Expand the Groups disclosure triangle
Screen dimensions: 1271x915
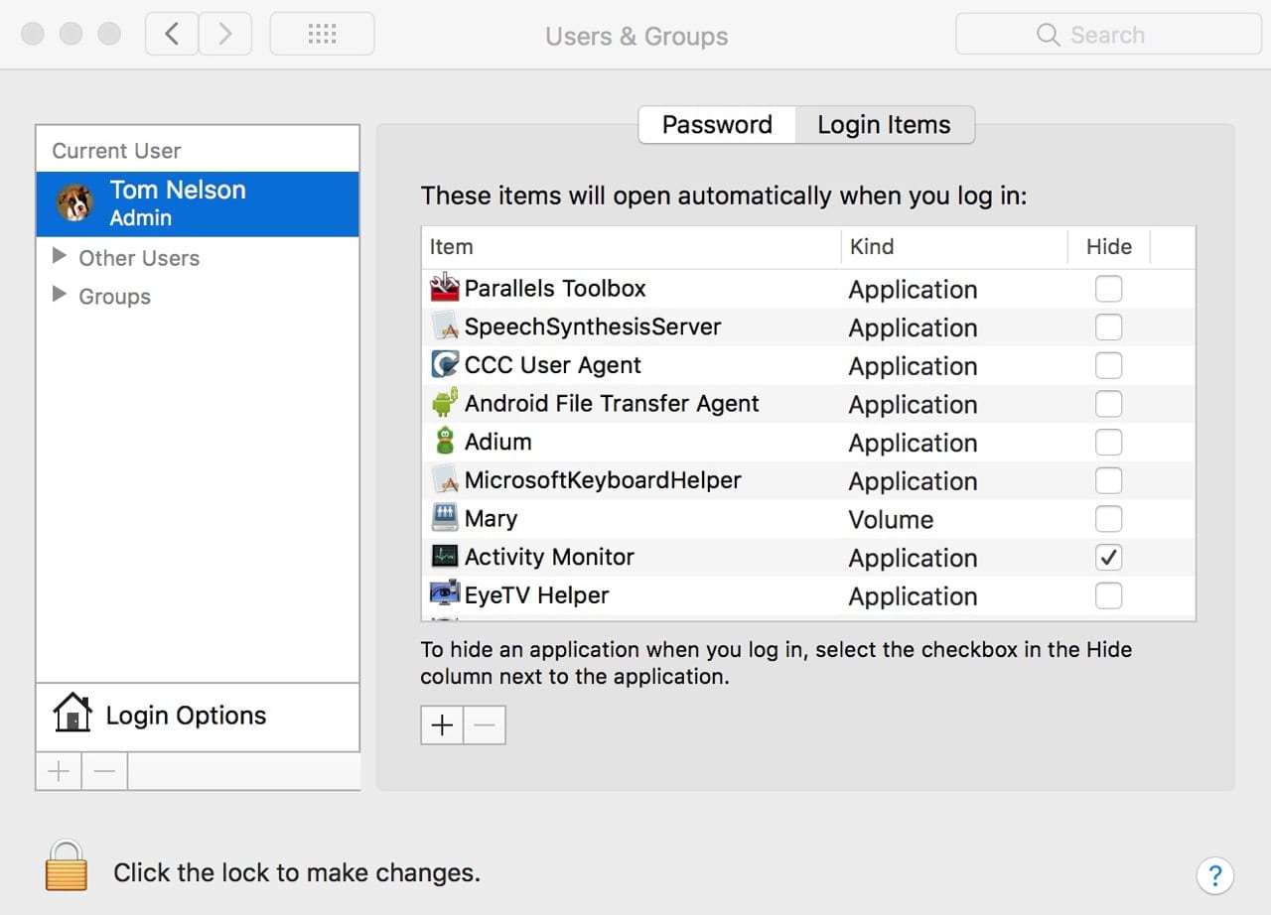coord(60,296)
